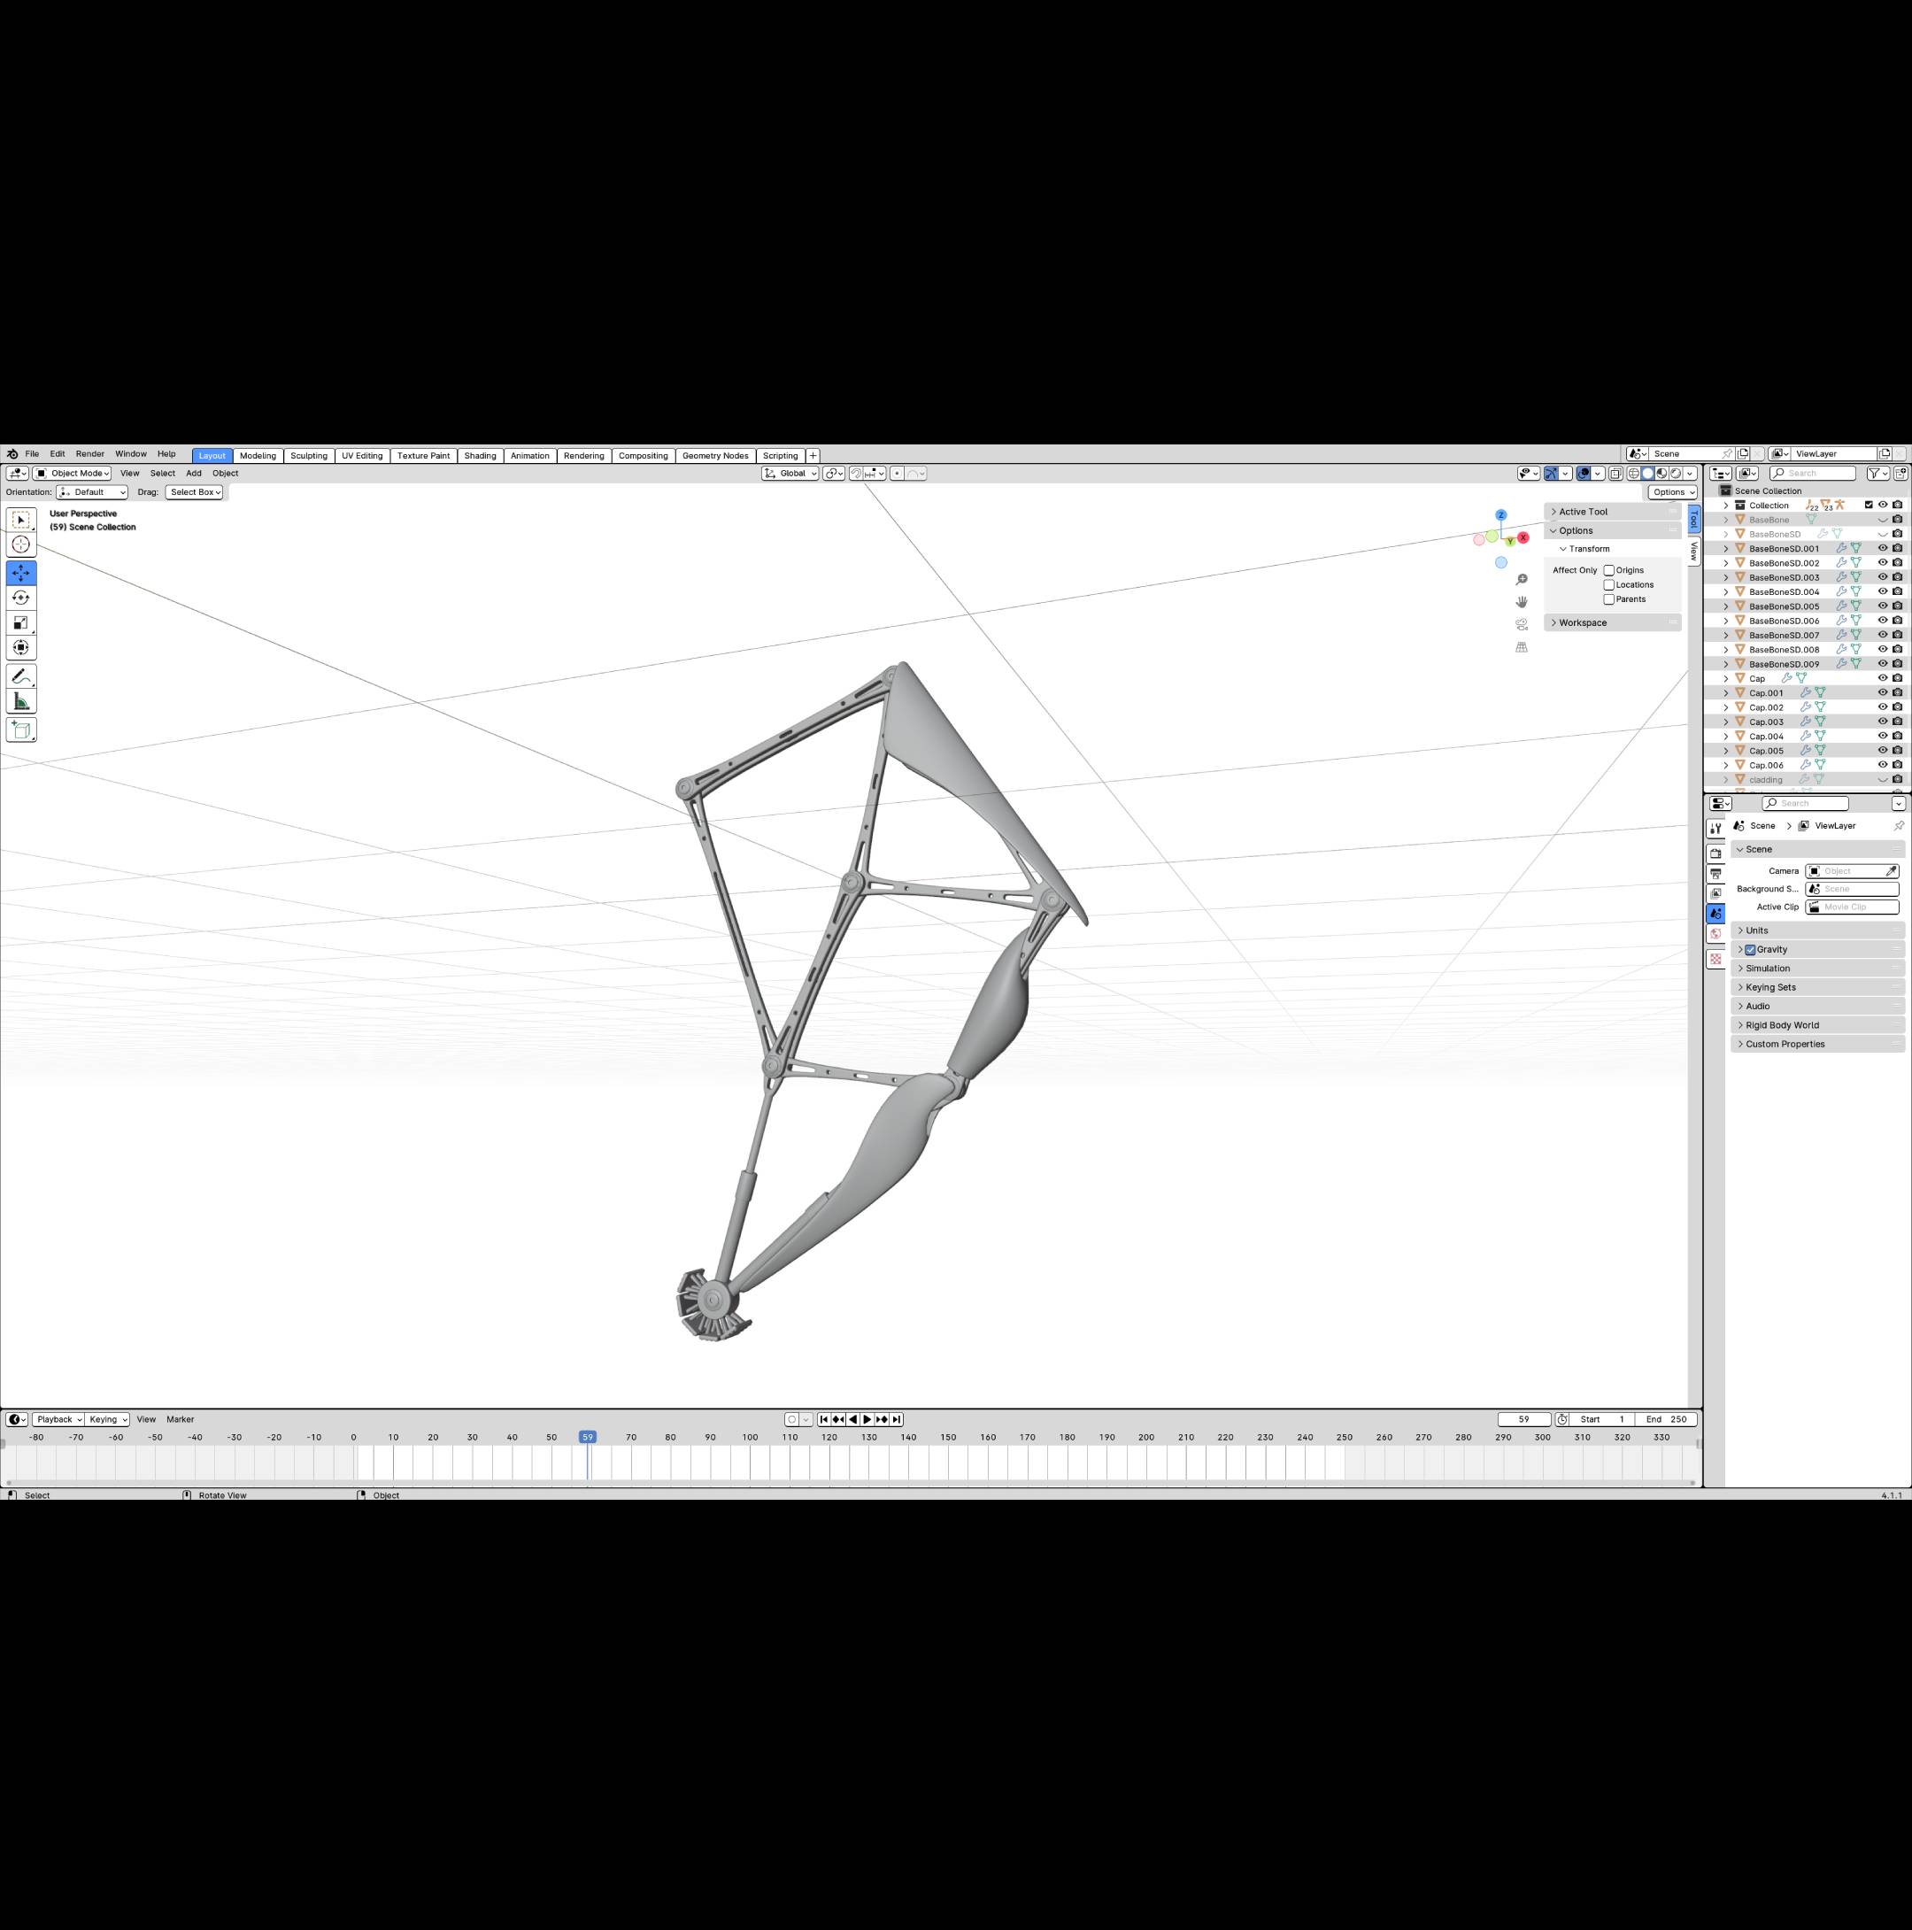Select the Move tool in toolbar
The image size is (1912, 1930).
(x=21, y=573)
